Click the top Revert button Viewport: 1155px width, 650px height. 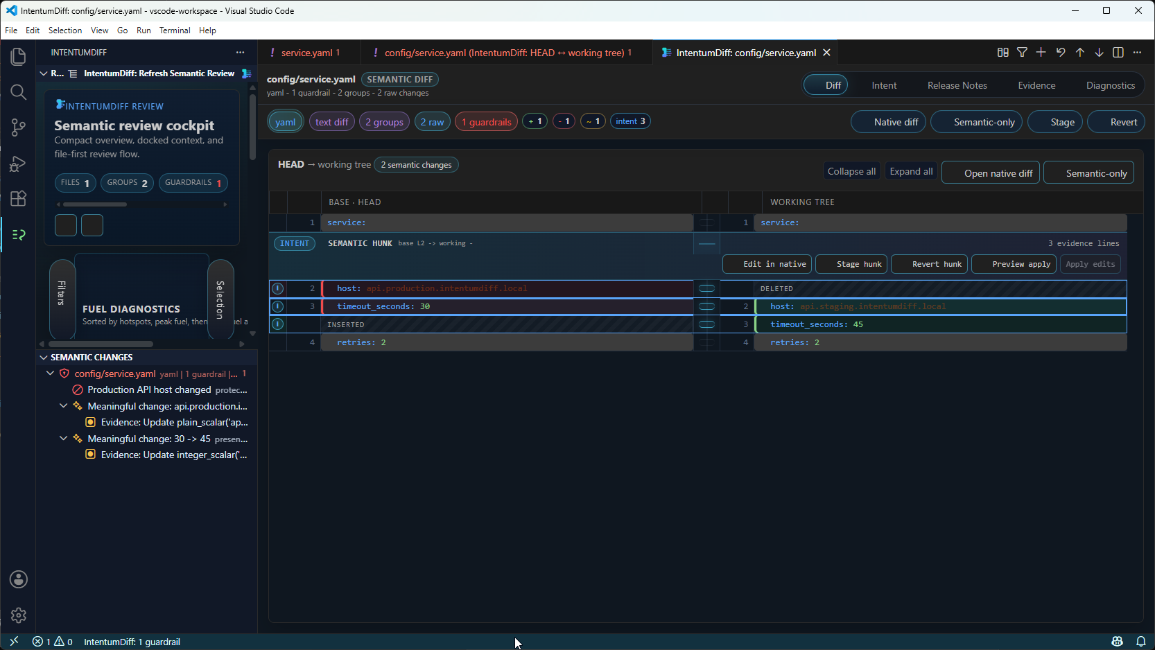pos(1115,122)
